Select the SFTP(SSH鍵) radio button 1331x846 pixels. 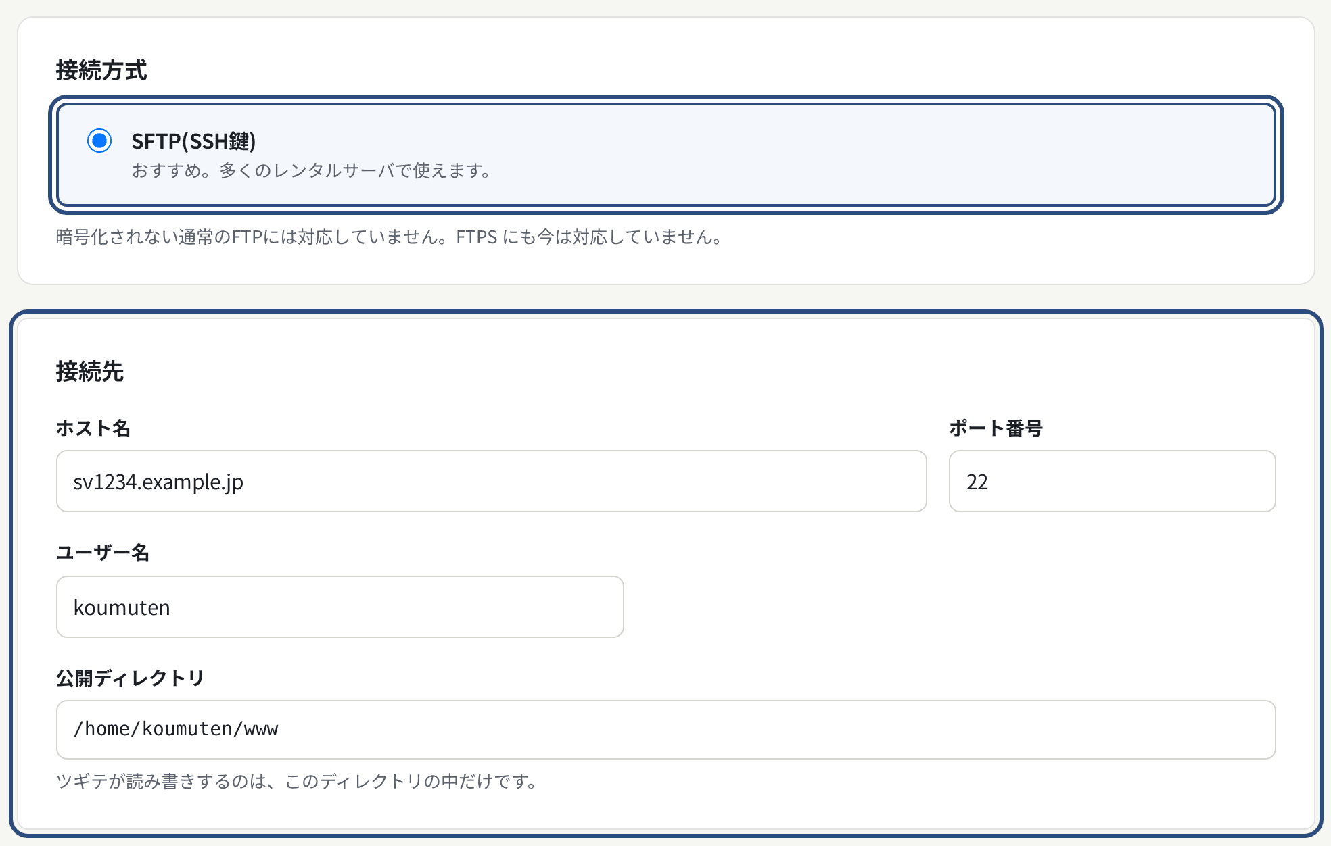pos(99,141)
